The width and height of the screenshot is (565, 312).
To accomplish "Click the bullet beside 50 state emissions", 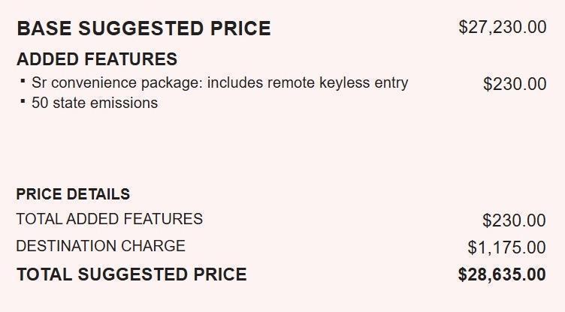I will [x=23, y=100].
